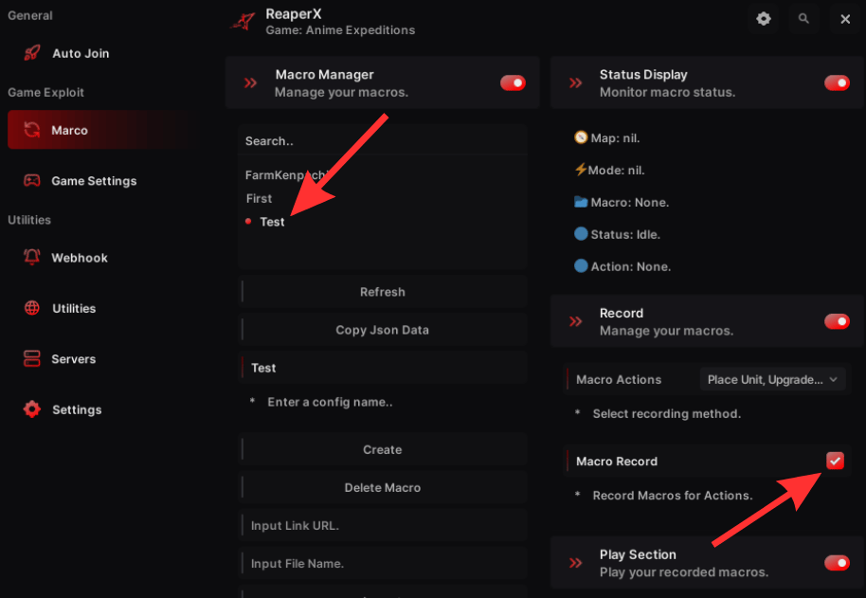Click the Create button
The width and height of the screenshot is (866, 598).
click(x=383, y=449)
